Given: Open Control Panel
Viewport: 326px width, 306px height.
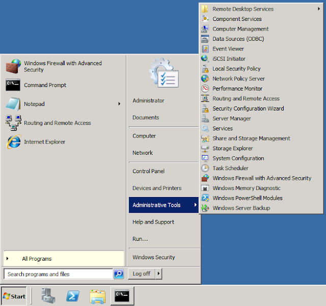Looking at the screenshot, I should 148,171.
